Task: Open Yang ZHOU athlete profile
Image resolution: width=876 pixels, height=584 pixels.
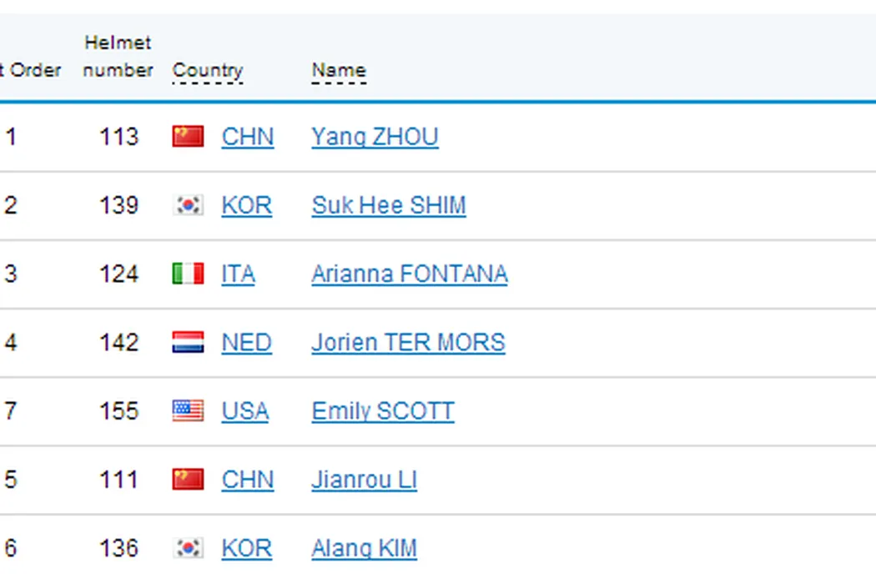Action: (x=375, y=137)
